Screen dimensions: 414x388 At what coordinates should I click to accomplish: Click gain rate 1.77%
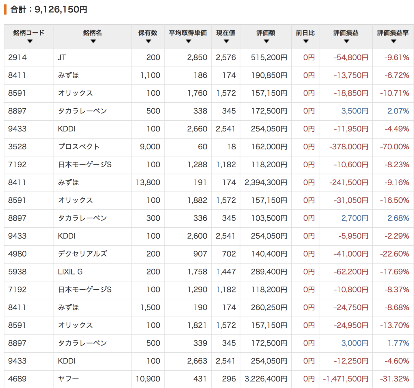coord(398,344)
